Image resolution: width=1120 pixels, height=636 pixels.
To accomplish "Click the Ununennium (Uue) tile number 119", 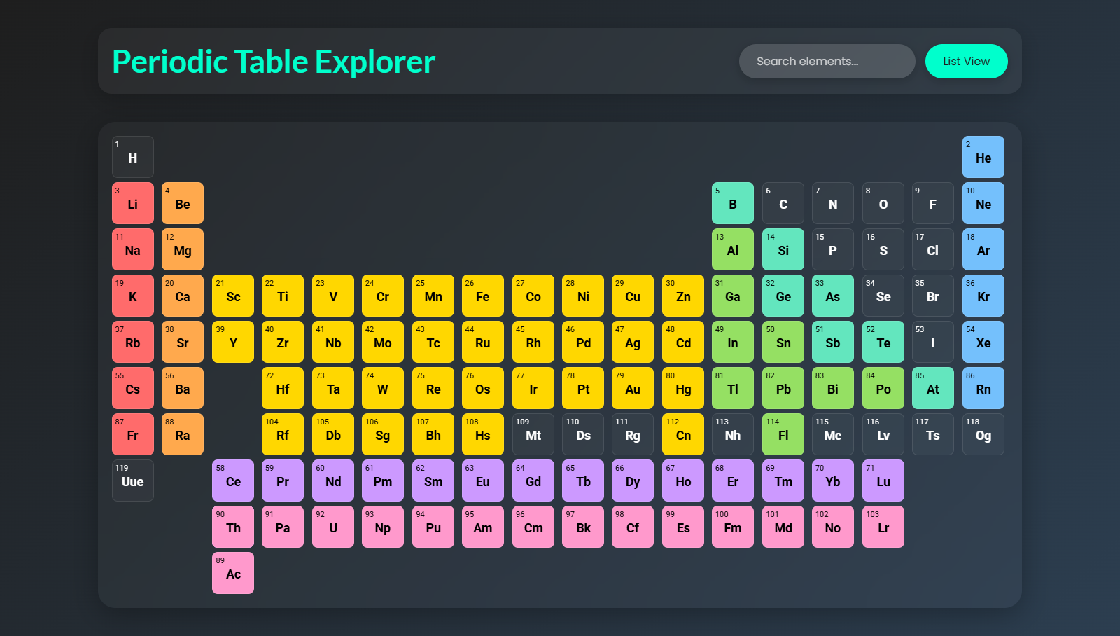I will click(x=133, y=481).
